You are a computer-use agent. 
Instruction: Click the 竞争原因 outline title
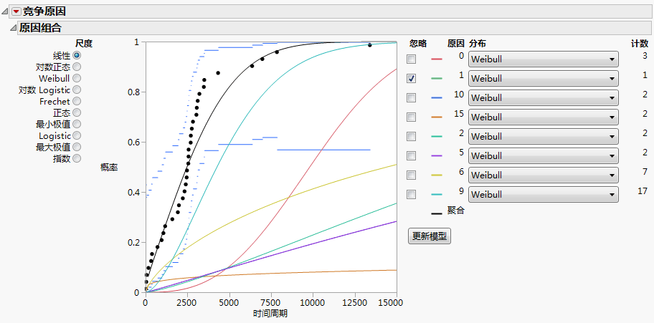click(44, 11)
